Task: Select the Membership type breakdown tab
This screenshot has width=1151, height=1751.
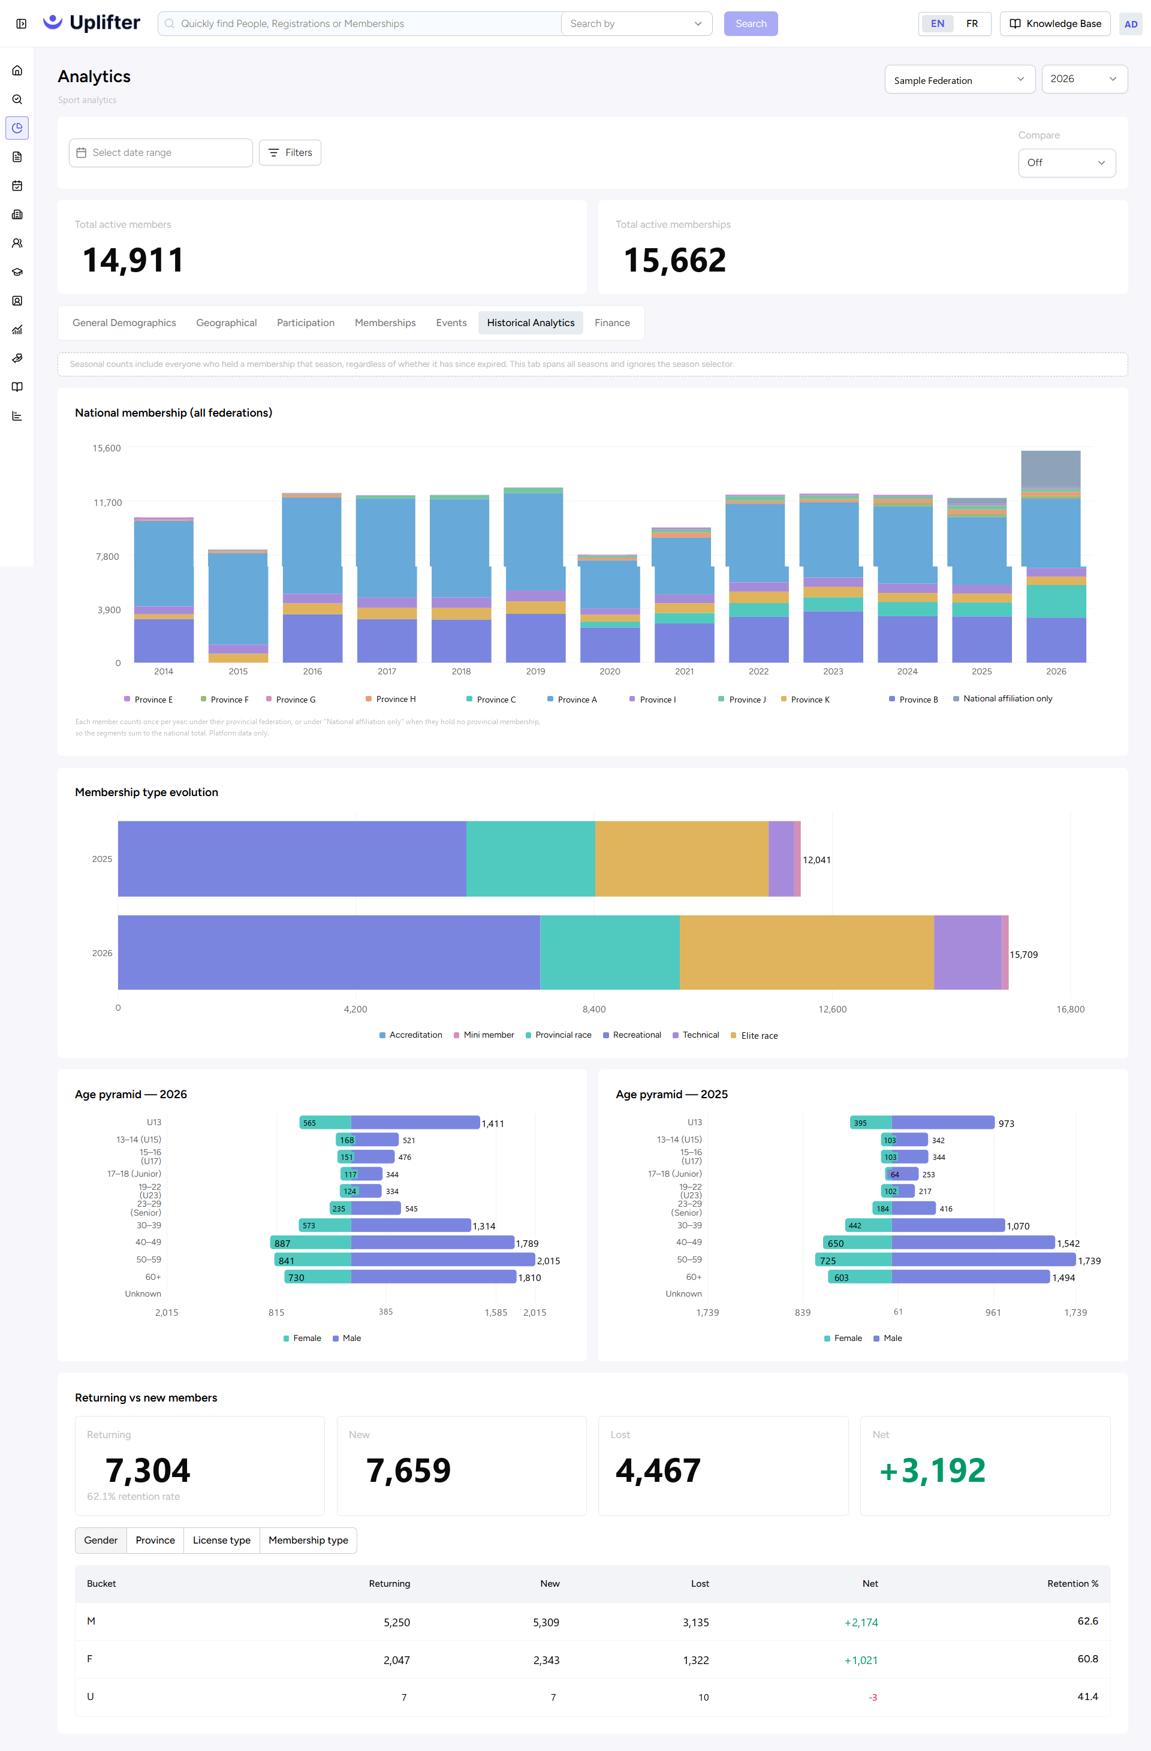Action: [308, 1540]
